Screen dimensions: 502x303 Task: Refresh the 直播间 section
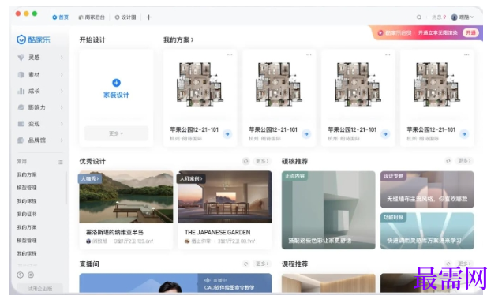[x=246, y=264]
